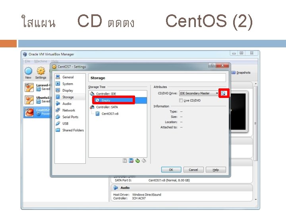286x215 pixels.
Task: Open the File menu
Action: click(x=27, y=61)
